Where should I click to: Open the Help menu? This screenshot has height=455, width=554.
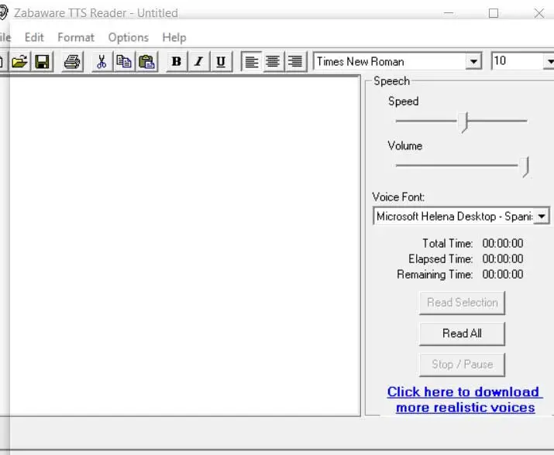pyautogui.click(x=174, y=37)
